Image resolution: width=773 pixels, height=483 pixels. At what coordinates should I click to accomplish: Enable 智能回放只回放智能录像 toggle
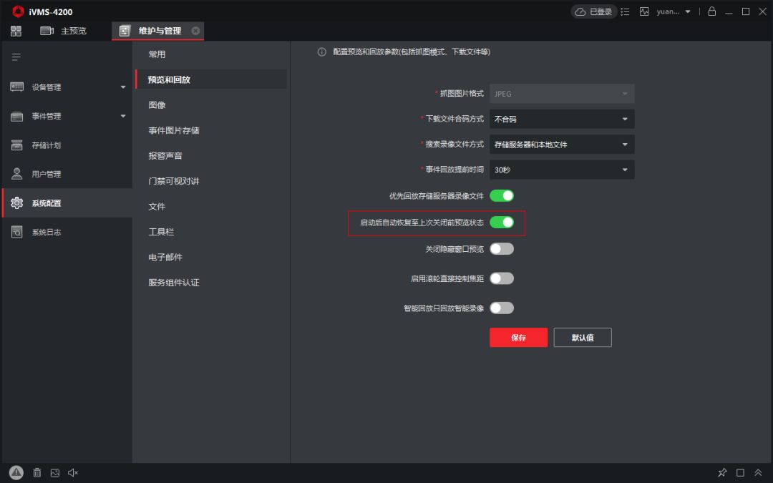[x=502, y=308]
